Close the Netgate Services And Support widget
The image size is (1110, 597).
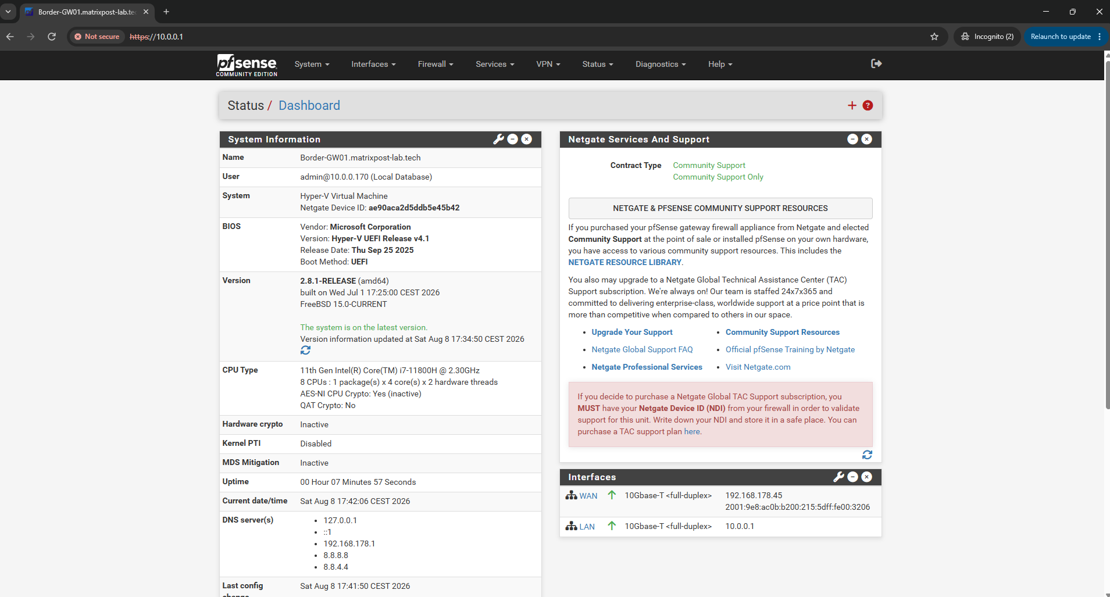(x=866, y=139)
